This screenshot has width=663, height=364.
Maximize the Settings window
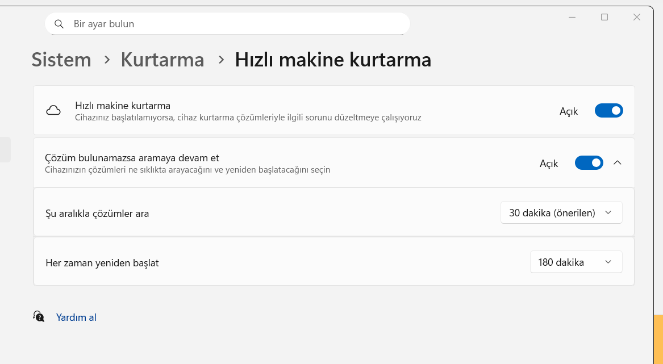604,17
